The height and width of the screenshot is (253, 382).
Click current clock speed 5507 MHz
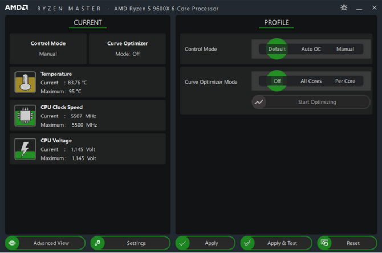coord(83,116)
